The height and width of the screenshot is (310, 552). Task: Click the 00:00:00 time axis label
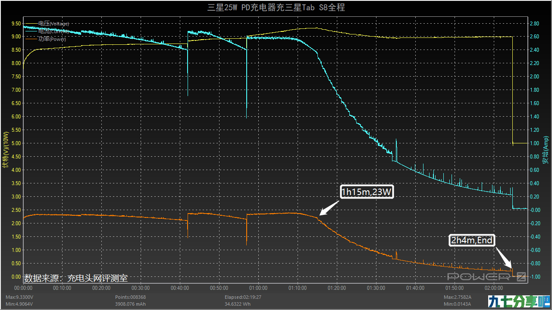(x=23, y=288)
